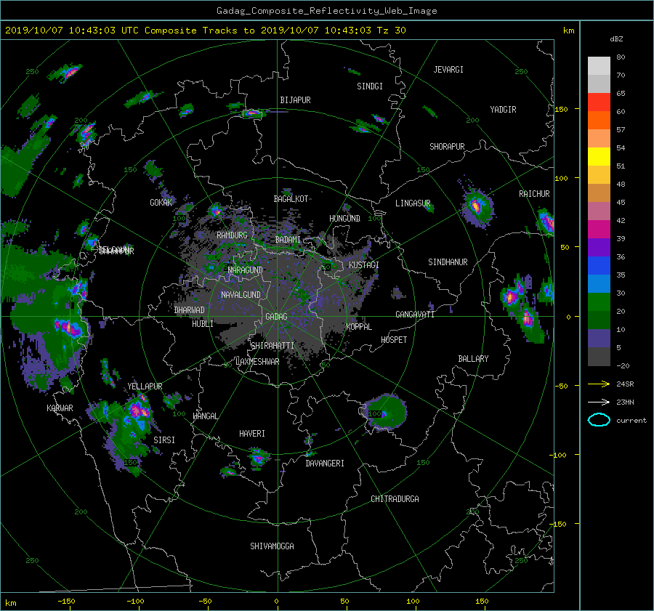
Task: Click the SIRSI city label
Action: pyautogui.click(x=164, y=440)
